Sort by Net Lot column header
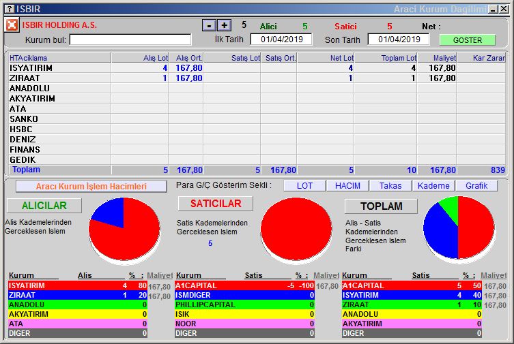 (326, 58)
